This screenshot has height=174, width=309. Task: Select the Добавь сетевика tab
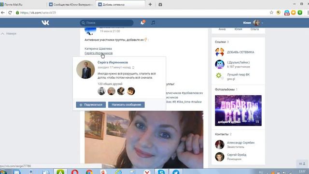coord(120,4)
